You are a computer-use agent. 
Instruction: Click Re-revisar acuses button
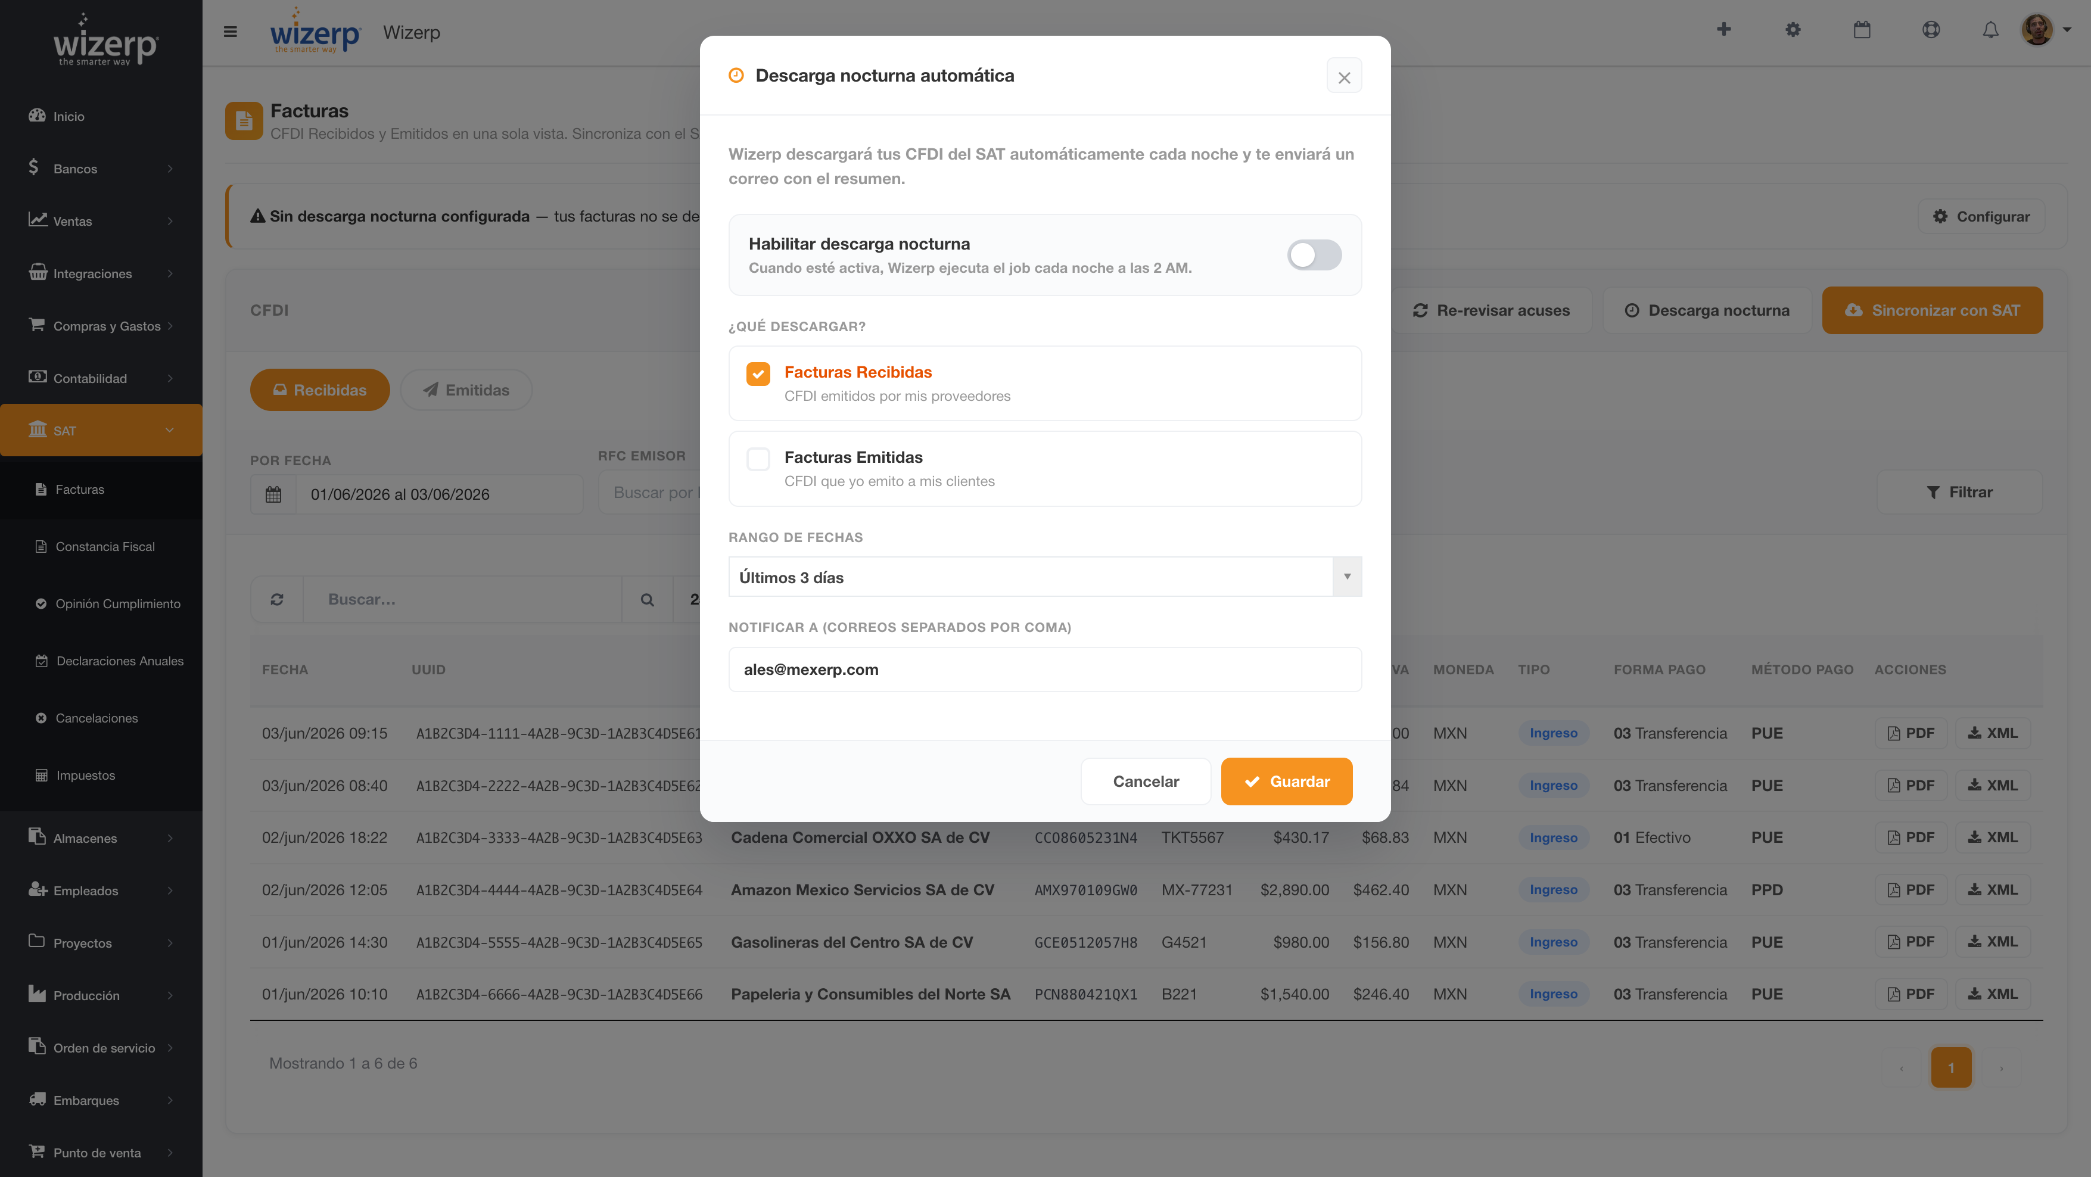click(x=1492, y=310)
